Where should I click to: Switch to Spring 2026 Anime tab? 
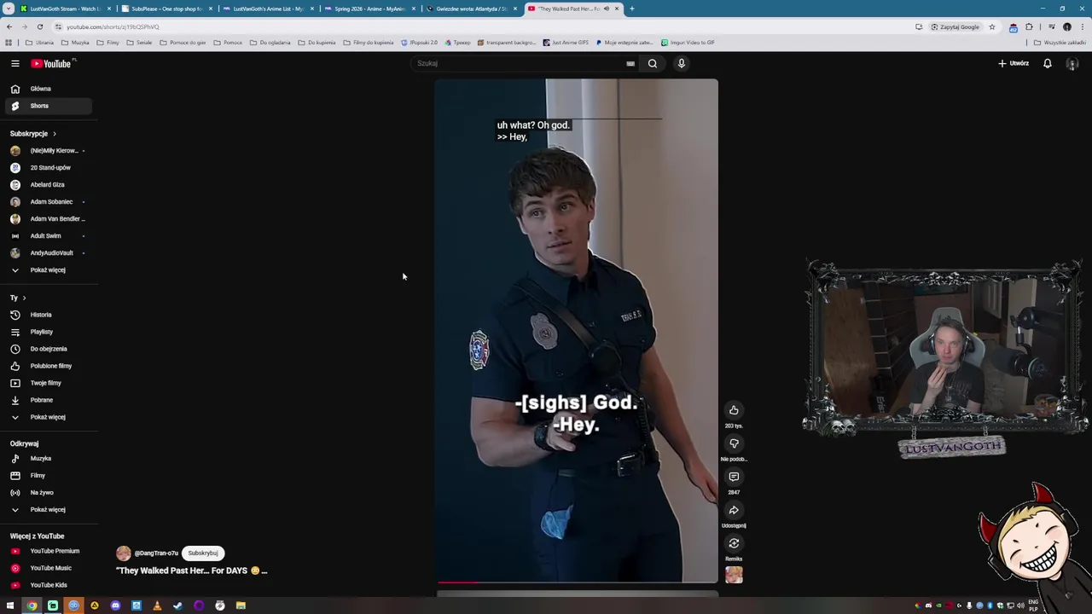point(369,9)
